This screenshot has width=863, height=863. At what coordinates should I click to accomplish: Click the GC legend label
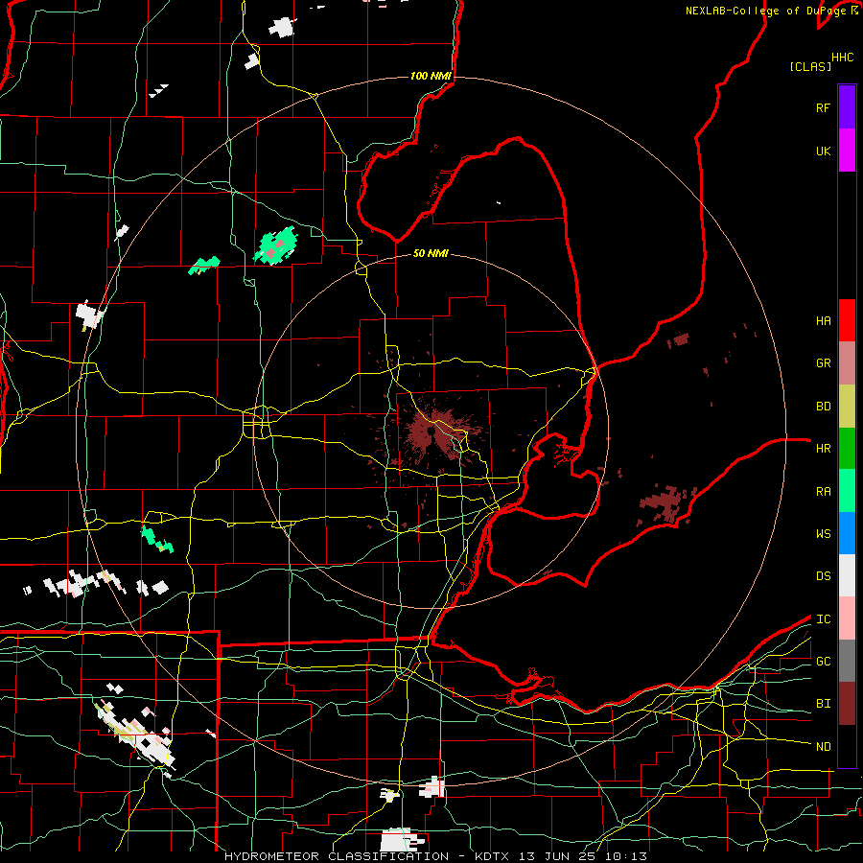click(x=823, y=662)
